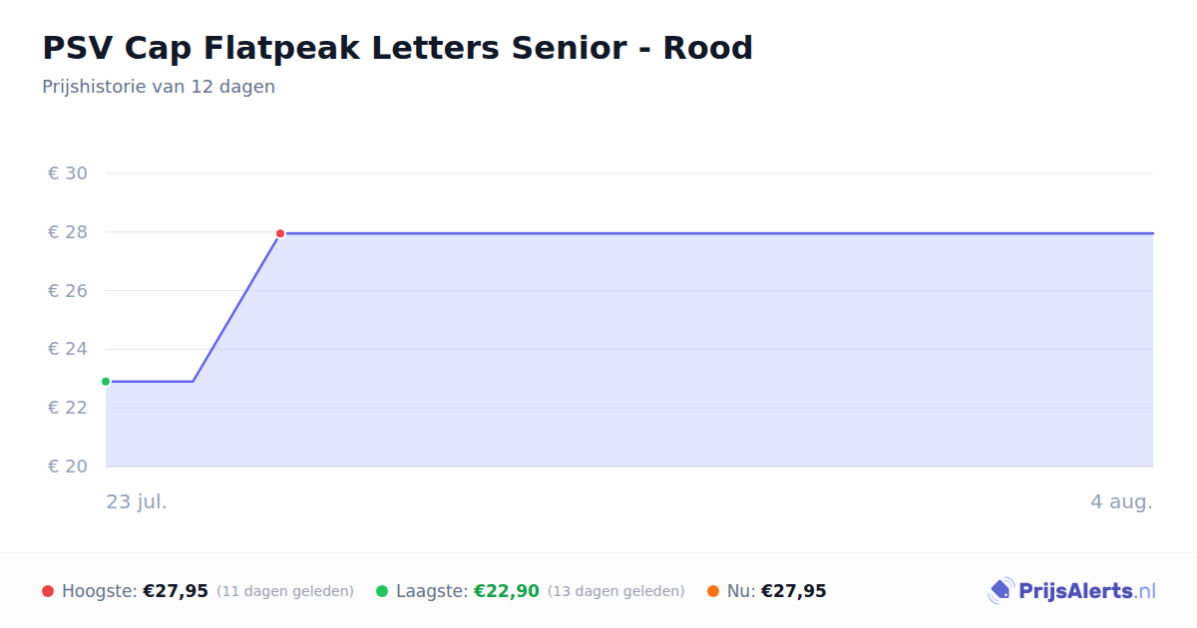
Task: Select the red peak marker on chart
Action: pos(280,233)
